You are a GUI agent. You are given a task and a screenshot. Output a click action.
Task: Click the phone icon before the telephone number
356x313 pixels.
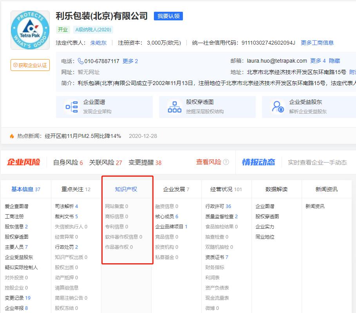(x=81, y=61)
